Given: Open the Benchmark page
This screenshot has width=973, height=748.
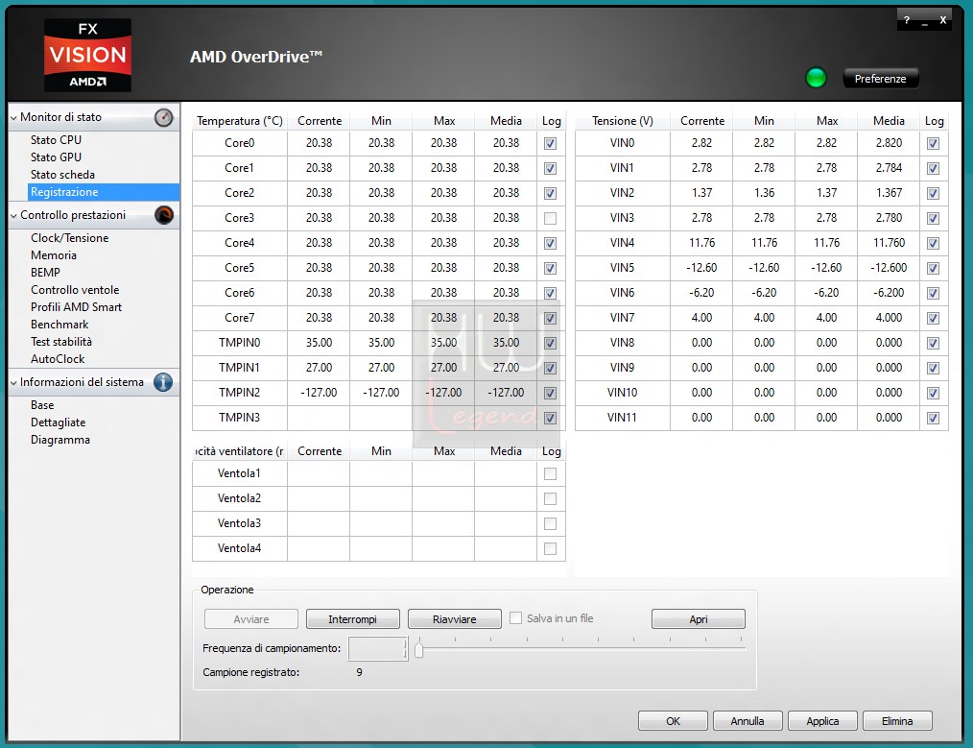Looking at the screenshot, I should point(59,325).
